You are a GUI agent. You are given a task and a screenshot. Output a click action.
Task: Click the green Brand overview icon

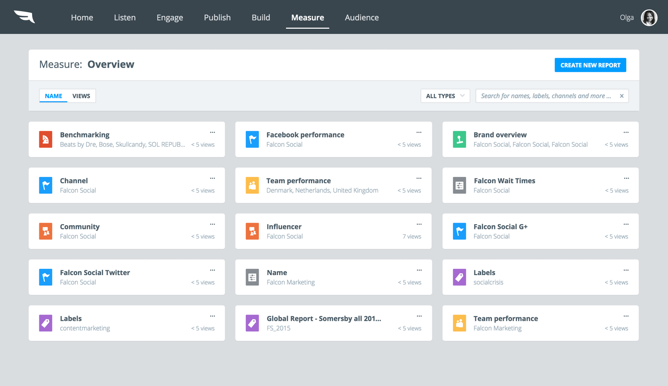[459, 140]
